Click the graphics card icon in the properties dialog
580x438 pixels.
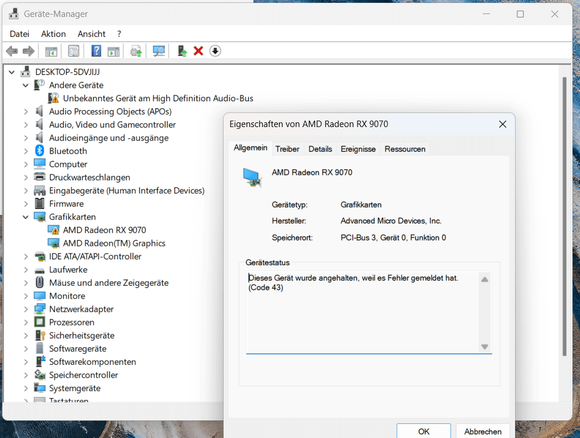[252, 177]
